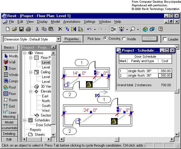Click the second 350.00 cost cell
The image size is (181, 149).
(165, 75)
